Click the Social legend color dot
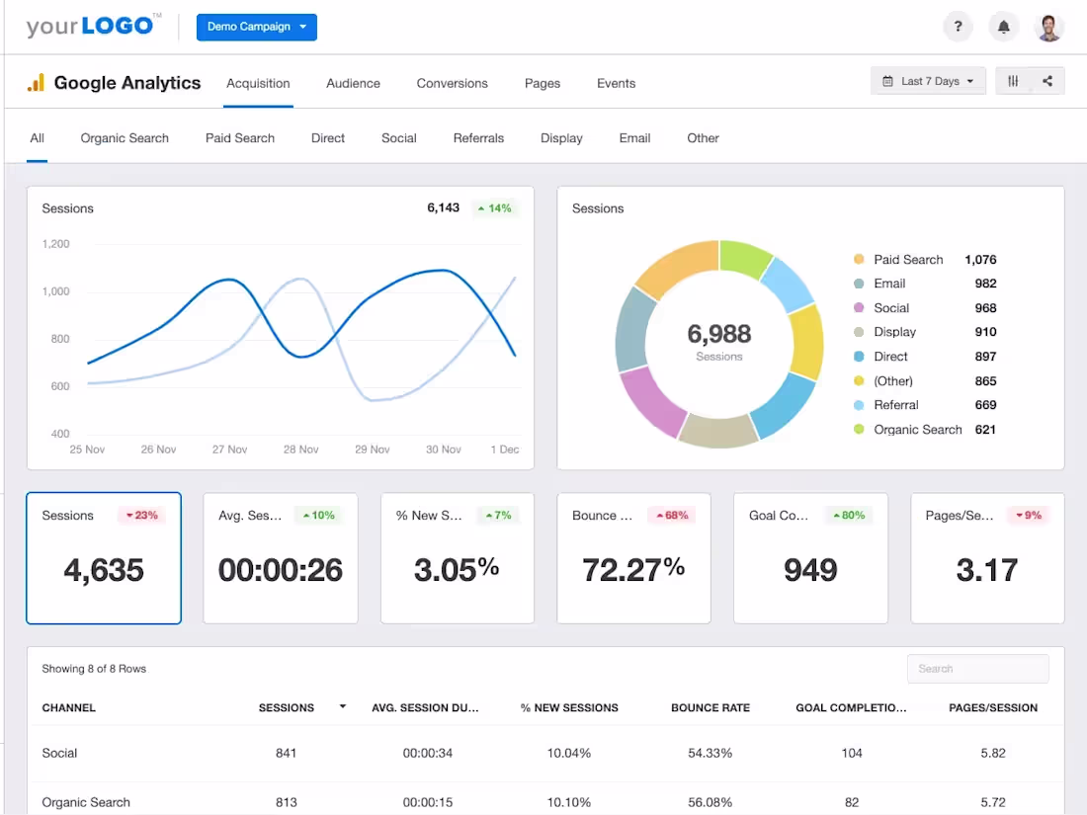 859,307
